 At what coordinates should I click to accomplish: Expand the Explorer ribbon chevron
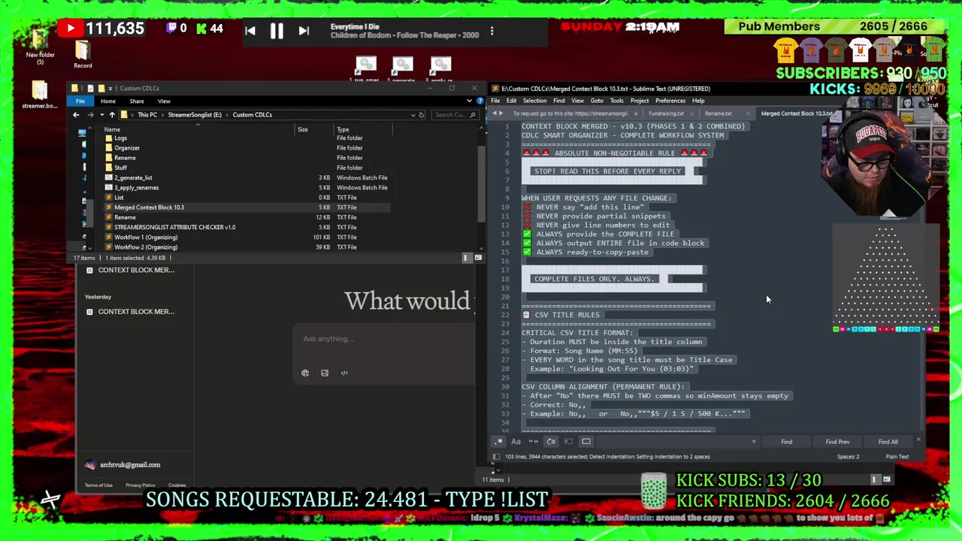[470, 101]
